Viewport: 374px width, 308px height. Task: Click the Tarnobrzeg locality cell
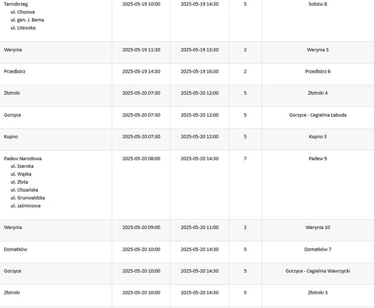pos(16,4)
